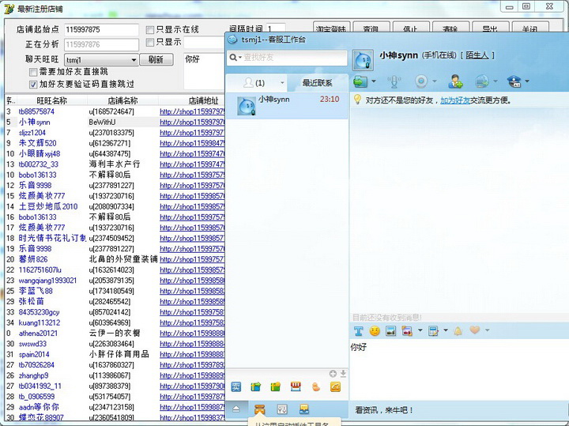The width and height of the screenshot is (569, 426).
Task: Click the add friend person icon
Action: [455, 81]
